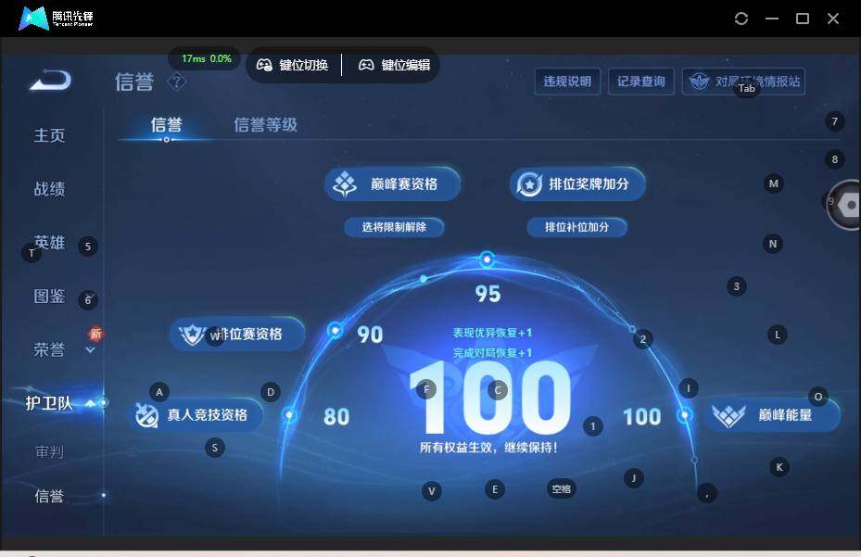The width and height of the screenshot is (861, 557).
Task: Open the 违规说明 dialog
Action: 566,81
